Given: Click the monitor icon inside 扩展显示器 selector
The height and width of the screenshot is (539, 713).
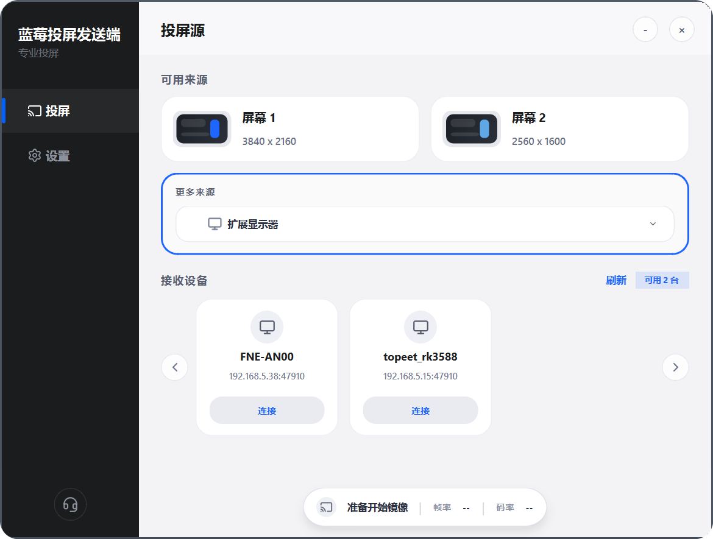Looking at the screenshot, I should 215,224.
